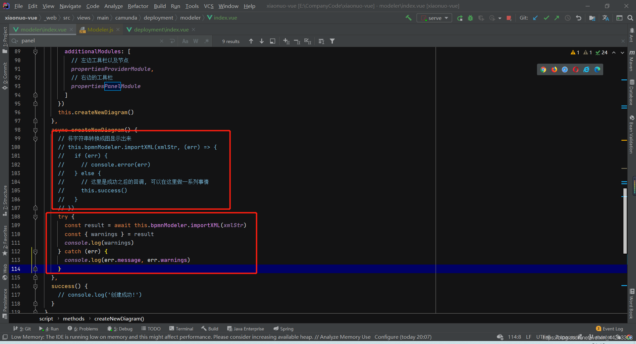This screenshot has width=636, height=344.
Task: Toggle the Maven tool window
Action: [632, 61]
